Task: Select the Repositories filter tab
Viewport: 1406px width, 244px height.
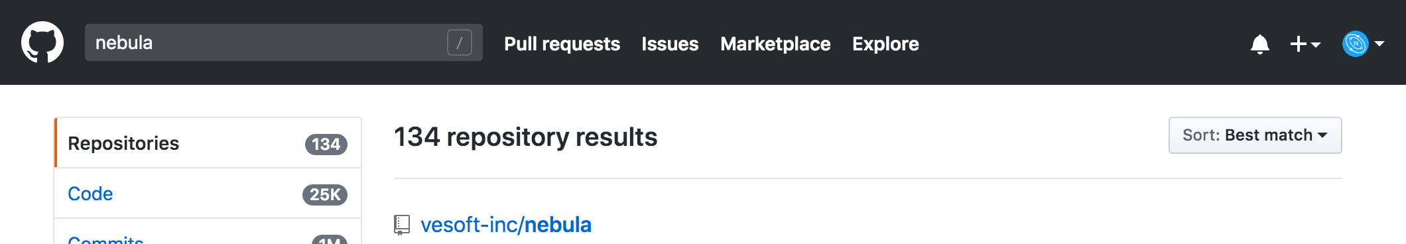Action: coord(208,143)
